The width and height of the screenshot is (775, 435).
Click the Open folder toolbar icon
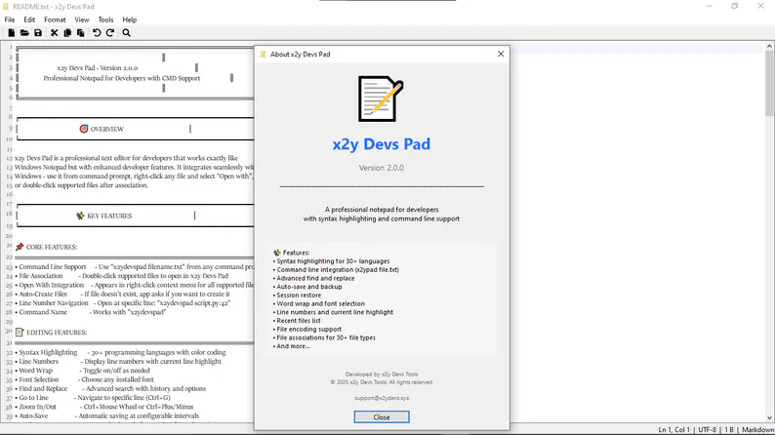(24, 32)
